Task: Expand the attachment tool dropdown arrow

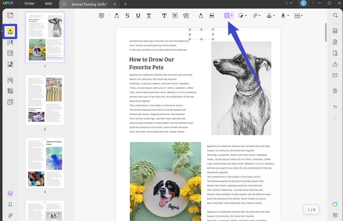Action: click(260, 16)
